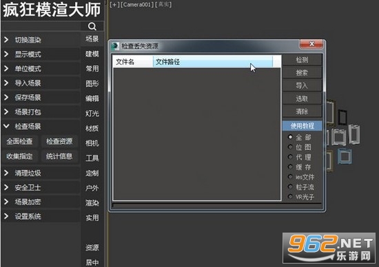Click the Camera001 viewport label
Viewport: 379px width, 267px height.
pyautogui.click(x=137, y=5)
